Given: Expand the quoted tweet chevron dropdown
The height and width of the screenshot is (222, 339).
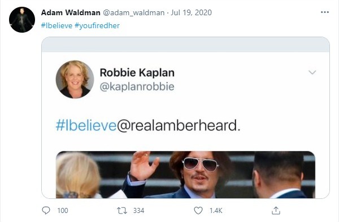Looking at the screenshot, I should tap(312, 72).
